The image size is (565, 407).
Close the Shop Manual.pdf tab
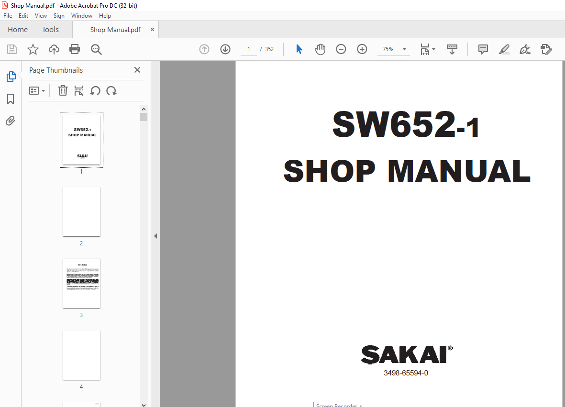[152, 30]
